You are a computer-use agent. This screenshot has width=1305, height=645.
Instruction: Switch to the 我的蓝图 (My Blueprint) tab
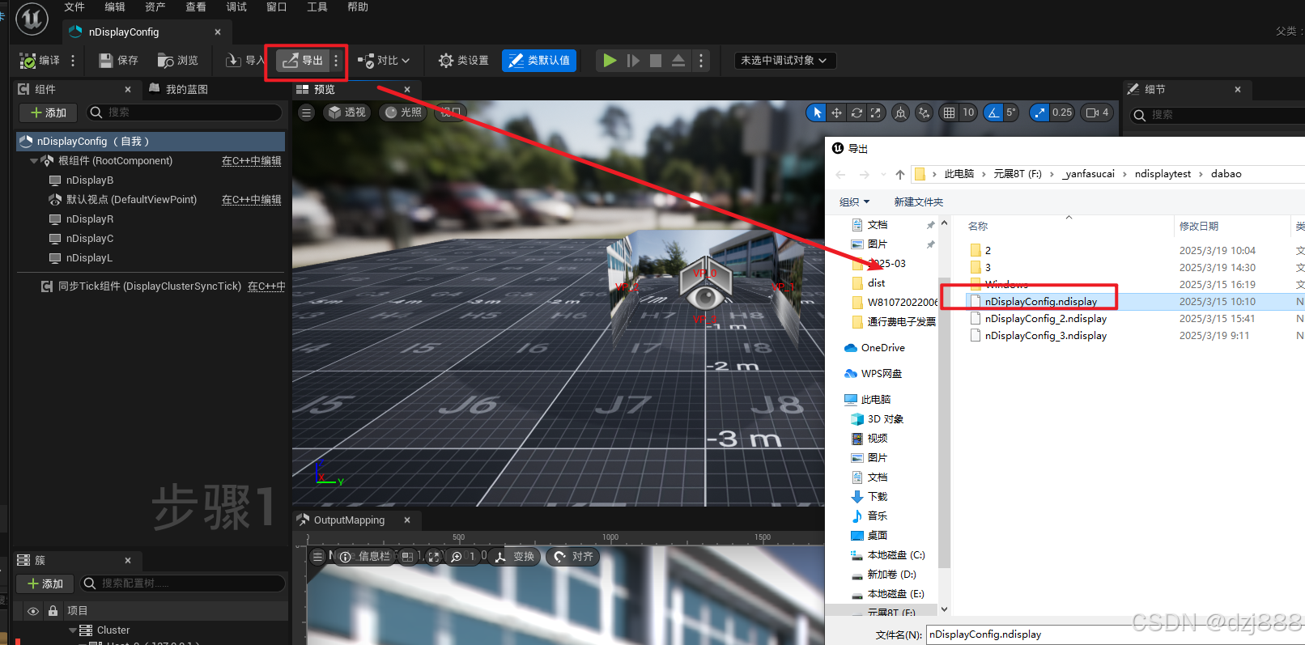(179, 89)
